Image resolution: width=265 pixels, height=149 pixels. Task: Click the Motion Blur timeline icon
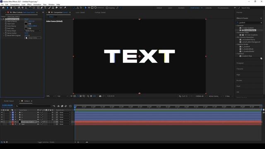(x=65, y=106)
